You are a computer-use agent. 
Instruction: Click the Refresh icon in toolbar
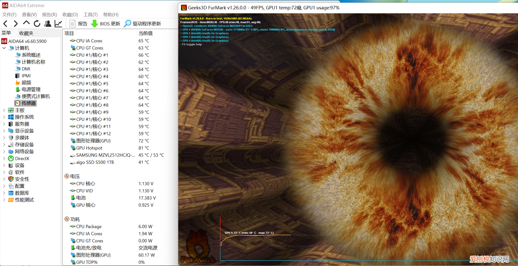pyautogui.click(x=37, y=24)
